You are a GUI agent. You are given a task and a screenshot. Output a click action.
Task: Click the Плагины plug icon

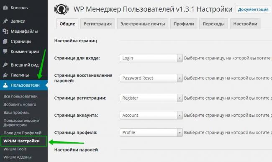(5, 75)
